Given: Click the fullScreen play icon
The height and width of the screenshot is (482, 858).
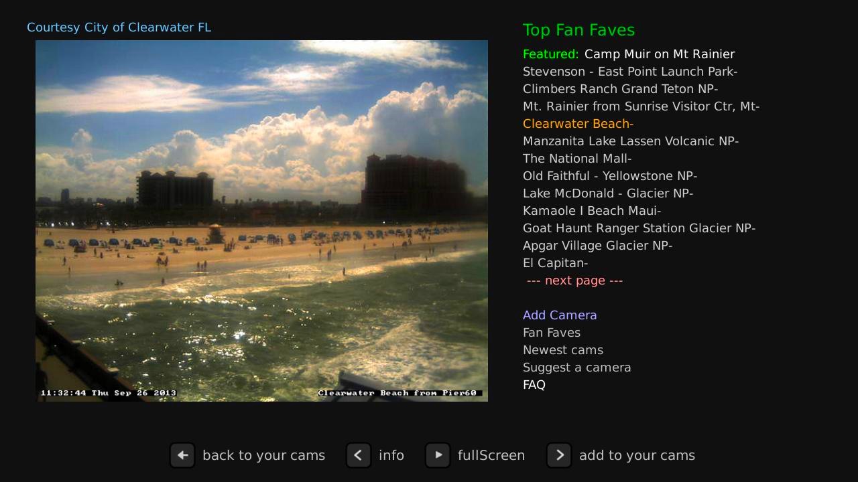Looking at the screenshot, I should [438, 455].
